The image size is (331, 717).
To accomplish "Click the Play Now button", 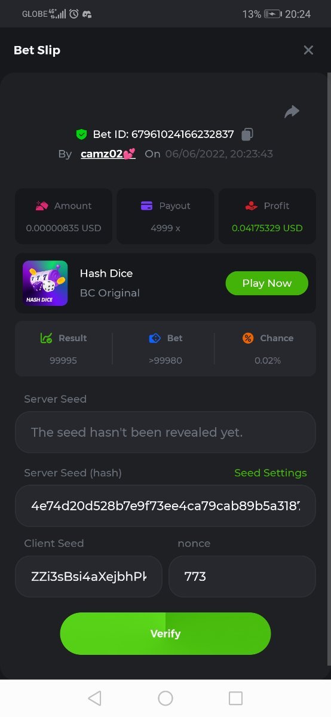I will pos(267,283).
